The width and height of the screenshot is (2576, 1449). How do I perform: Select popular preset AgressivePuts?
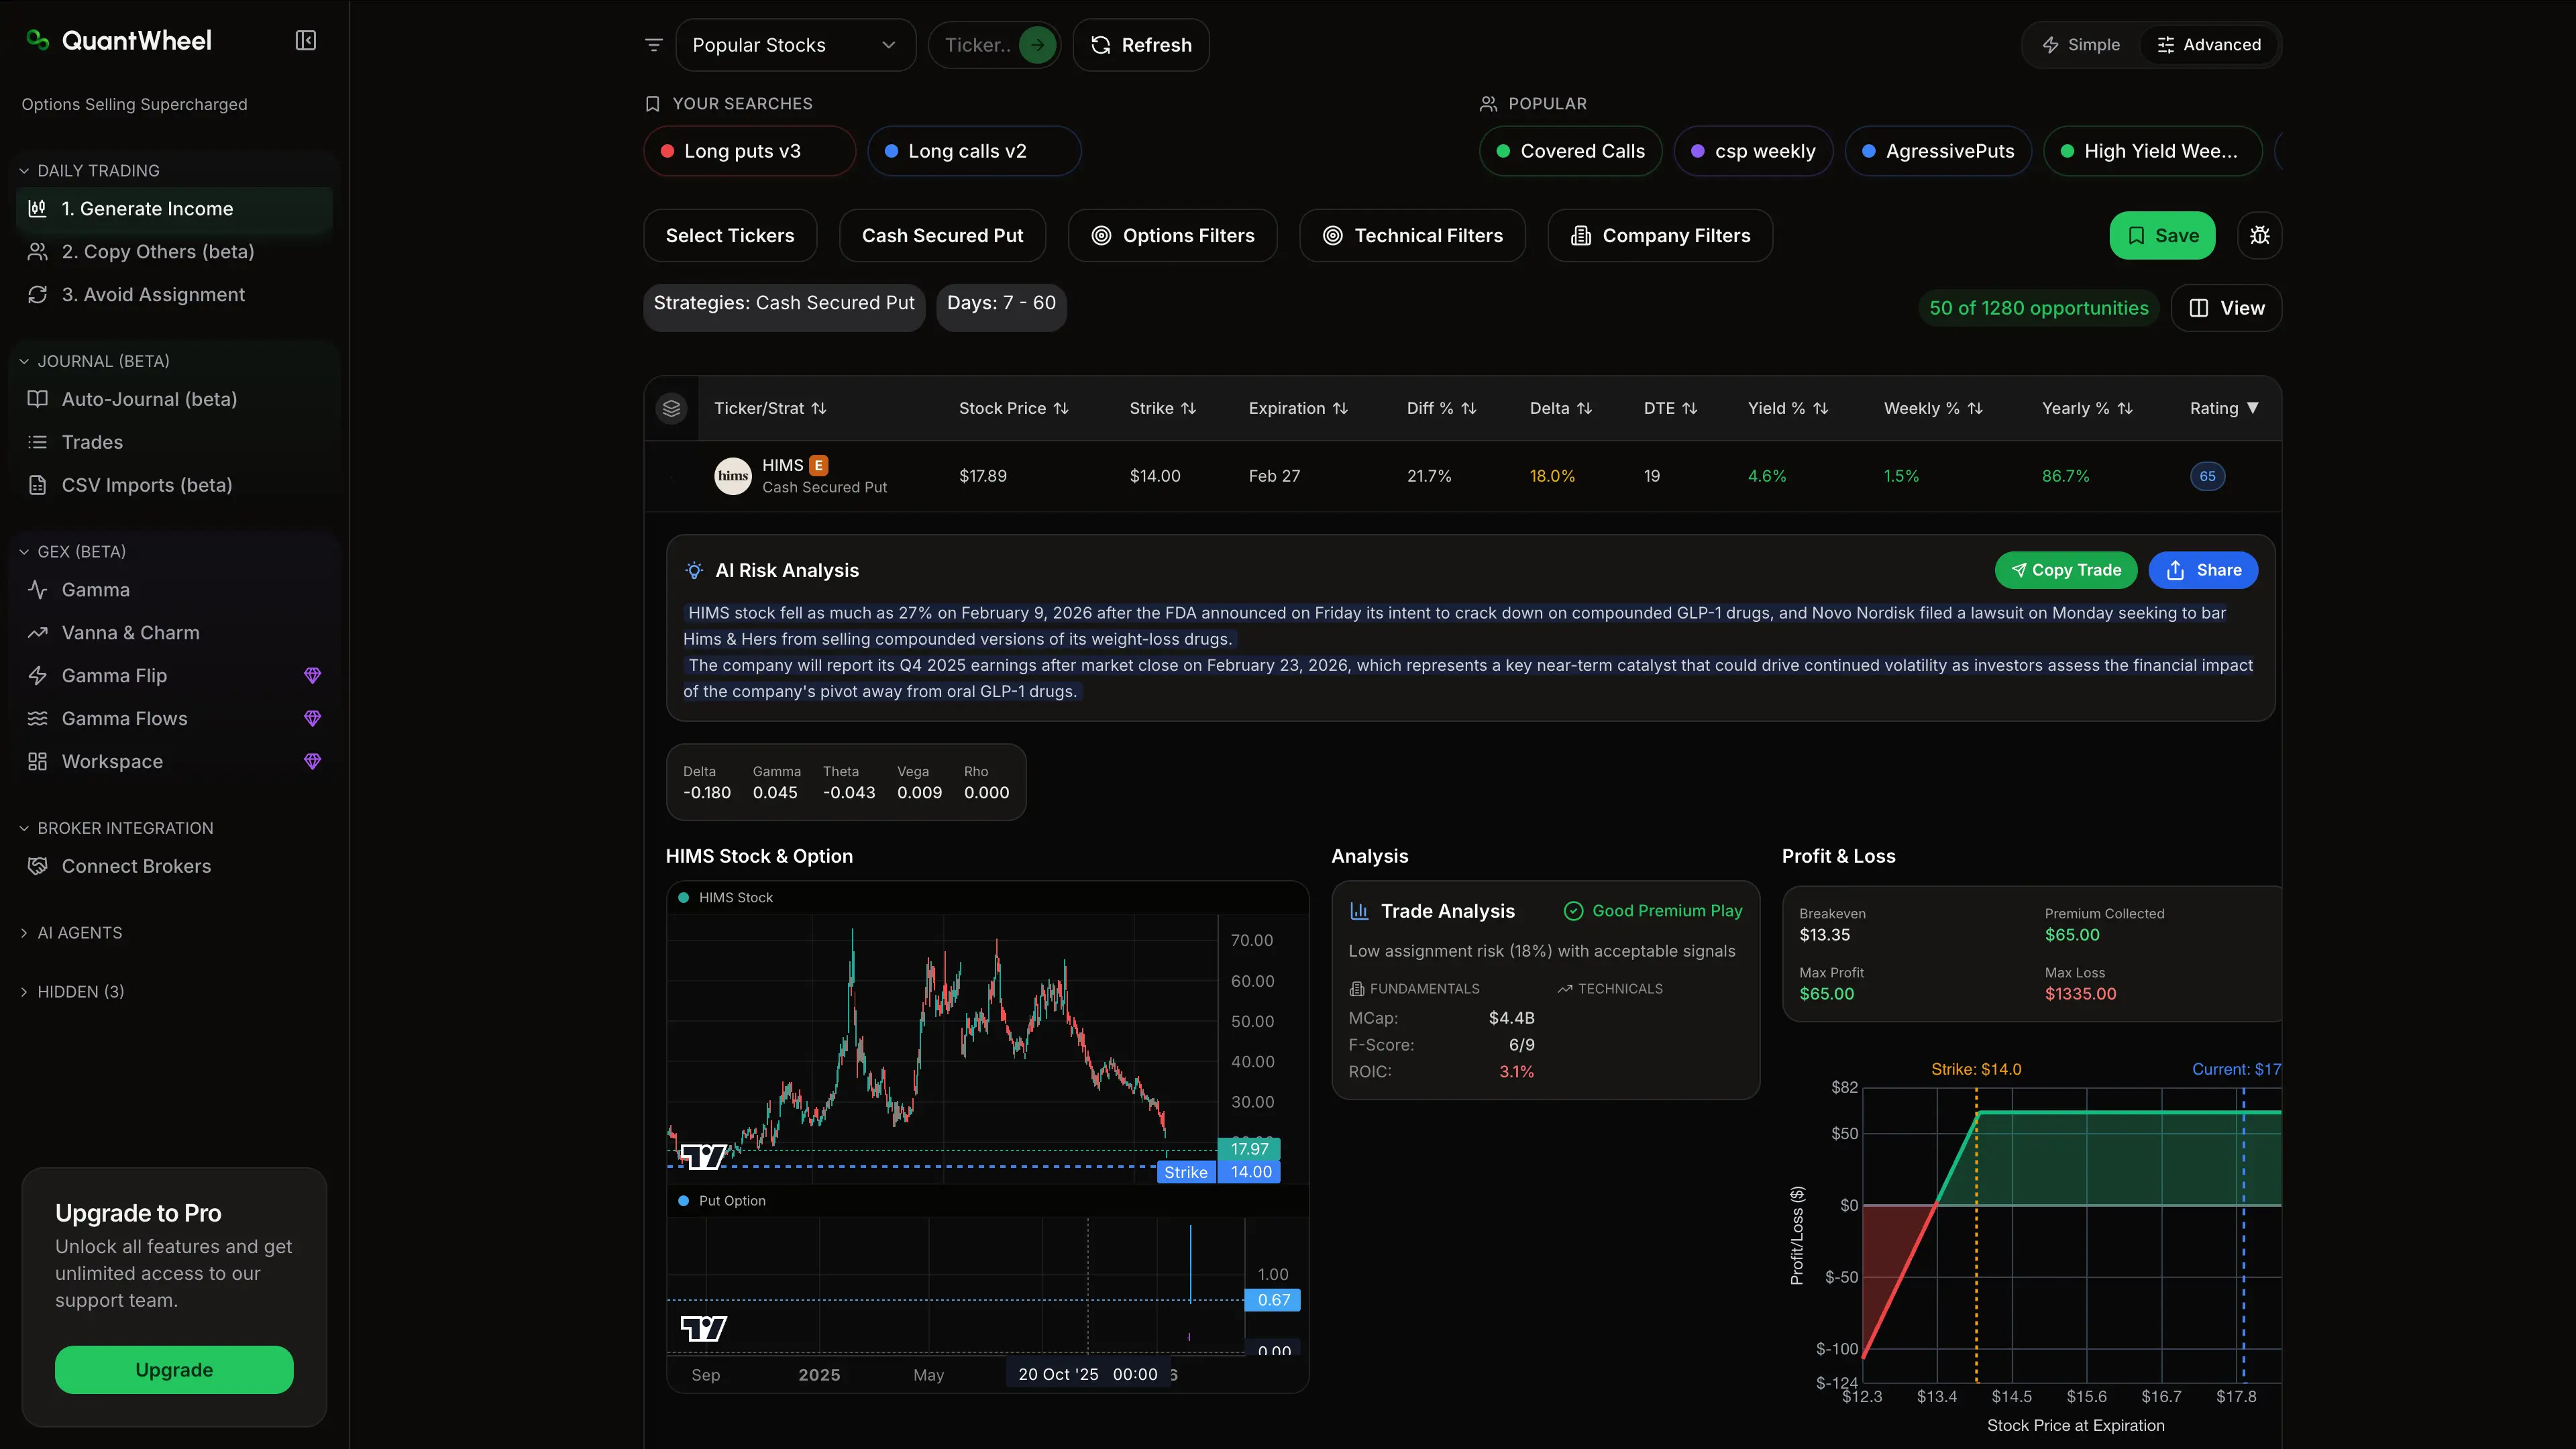tap(1938, 151)
